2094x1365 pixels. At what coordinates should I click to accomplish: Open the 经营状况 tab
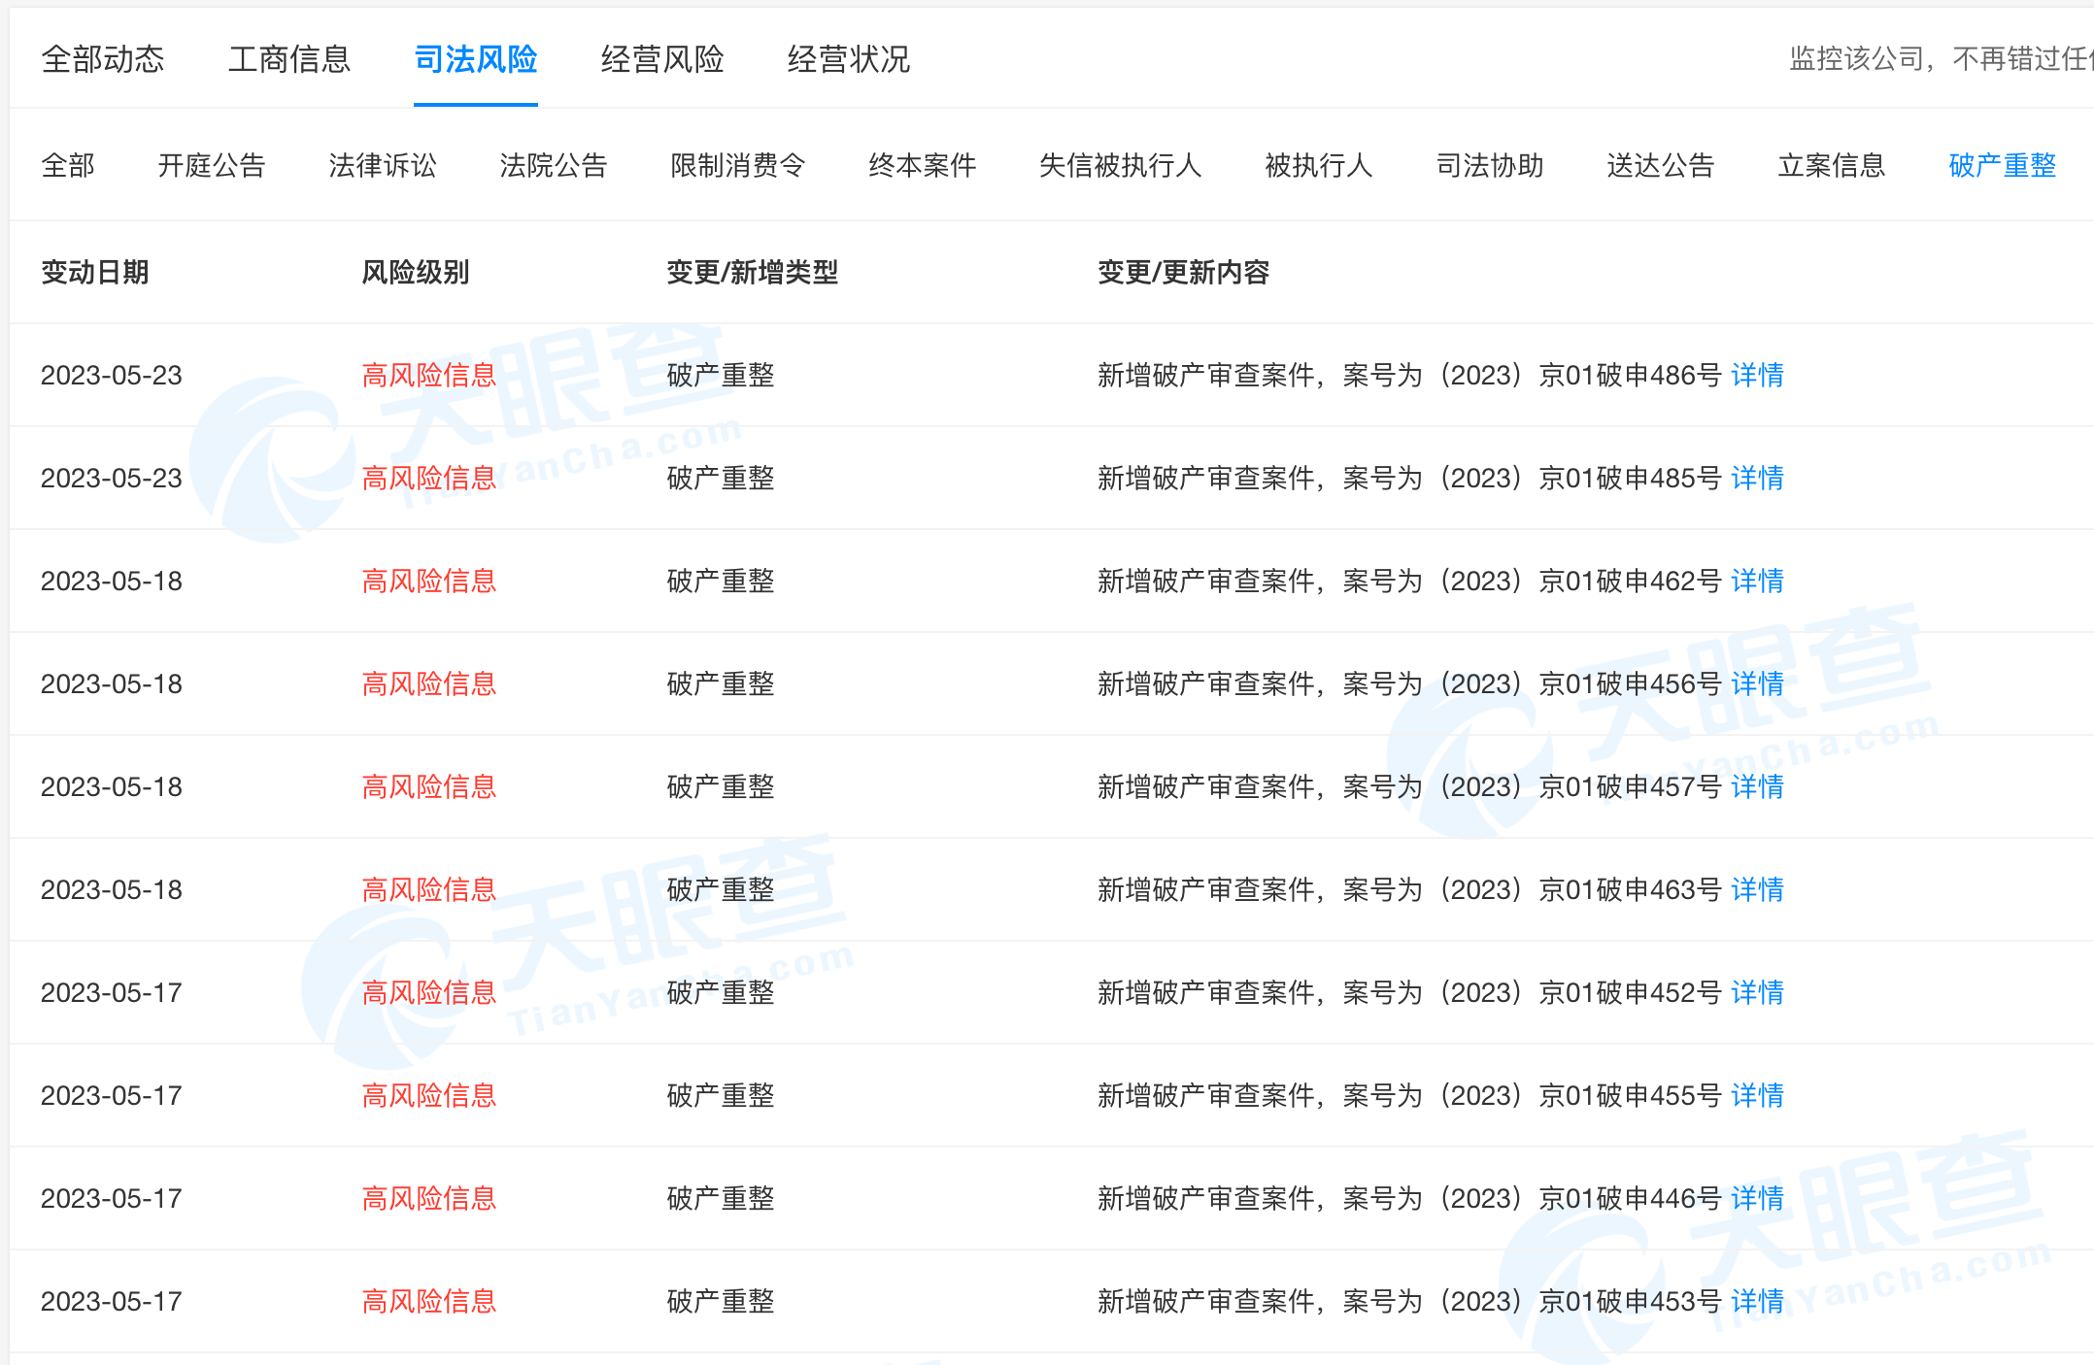pos(848,59)
